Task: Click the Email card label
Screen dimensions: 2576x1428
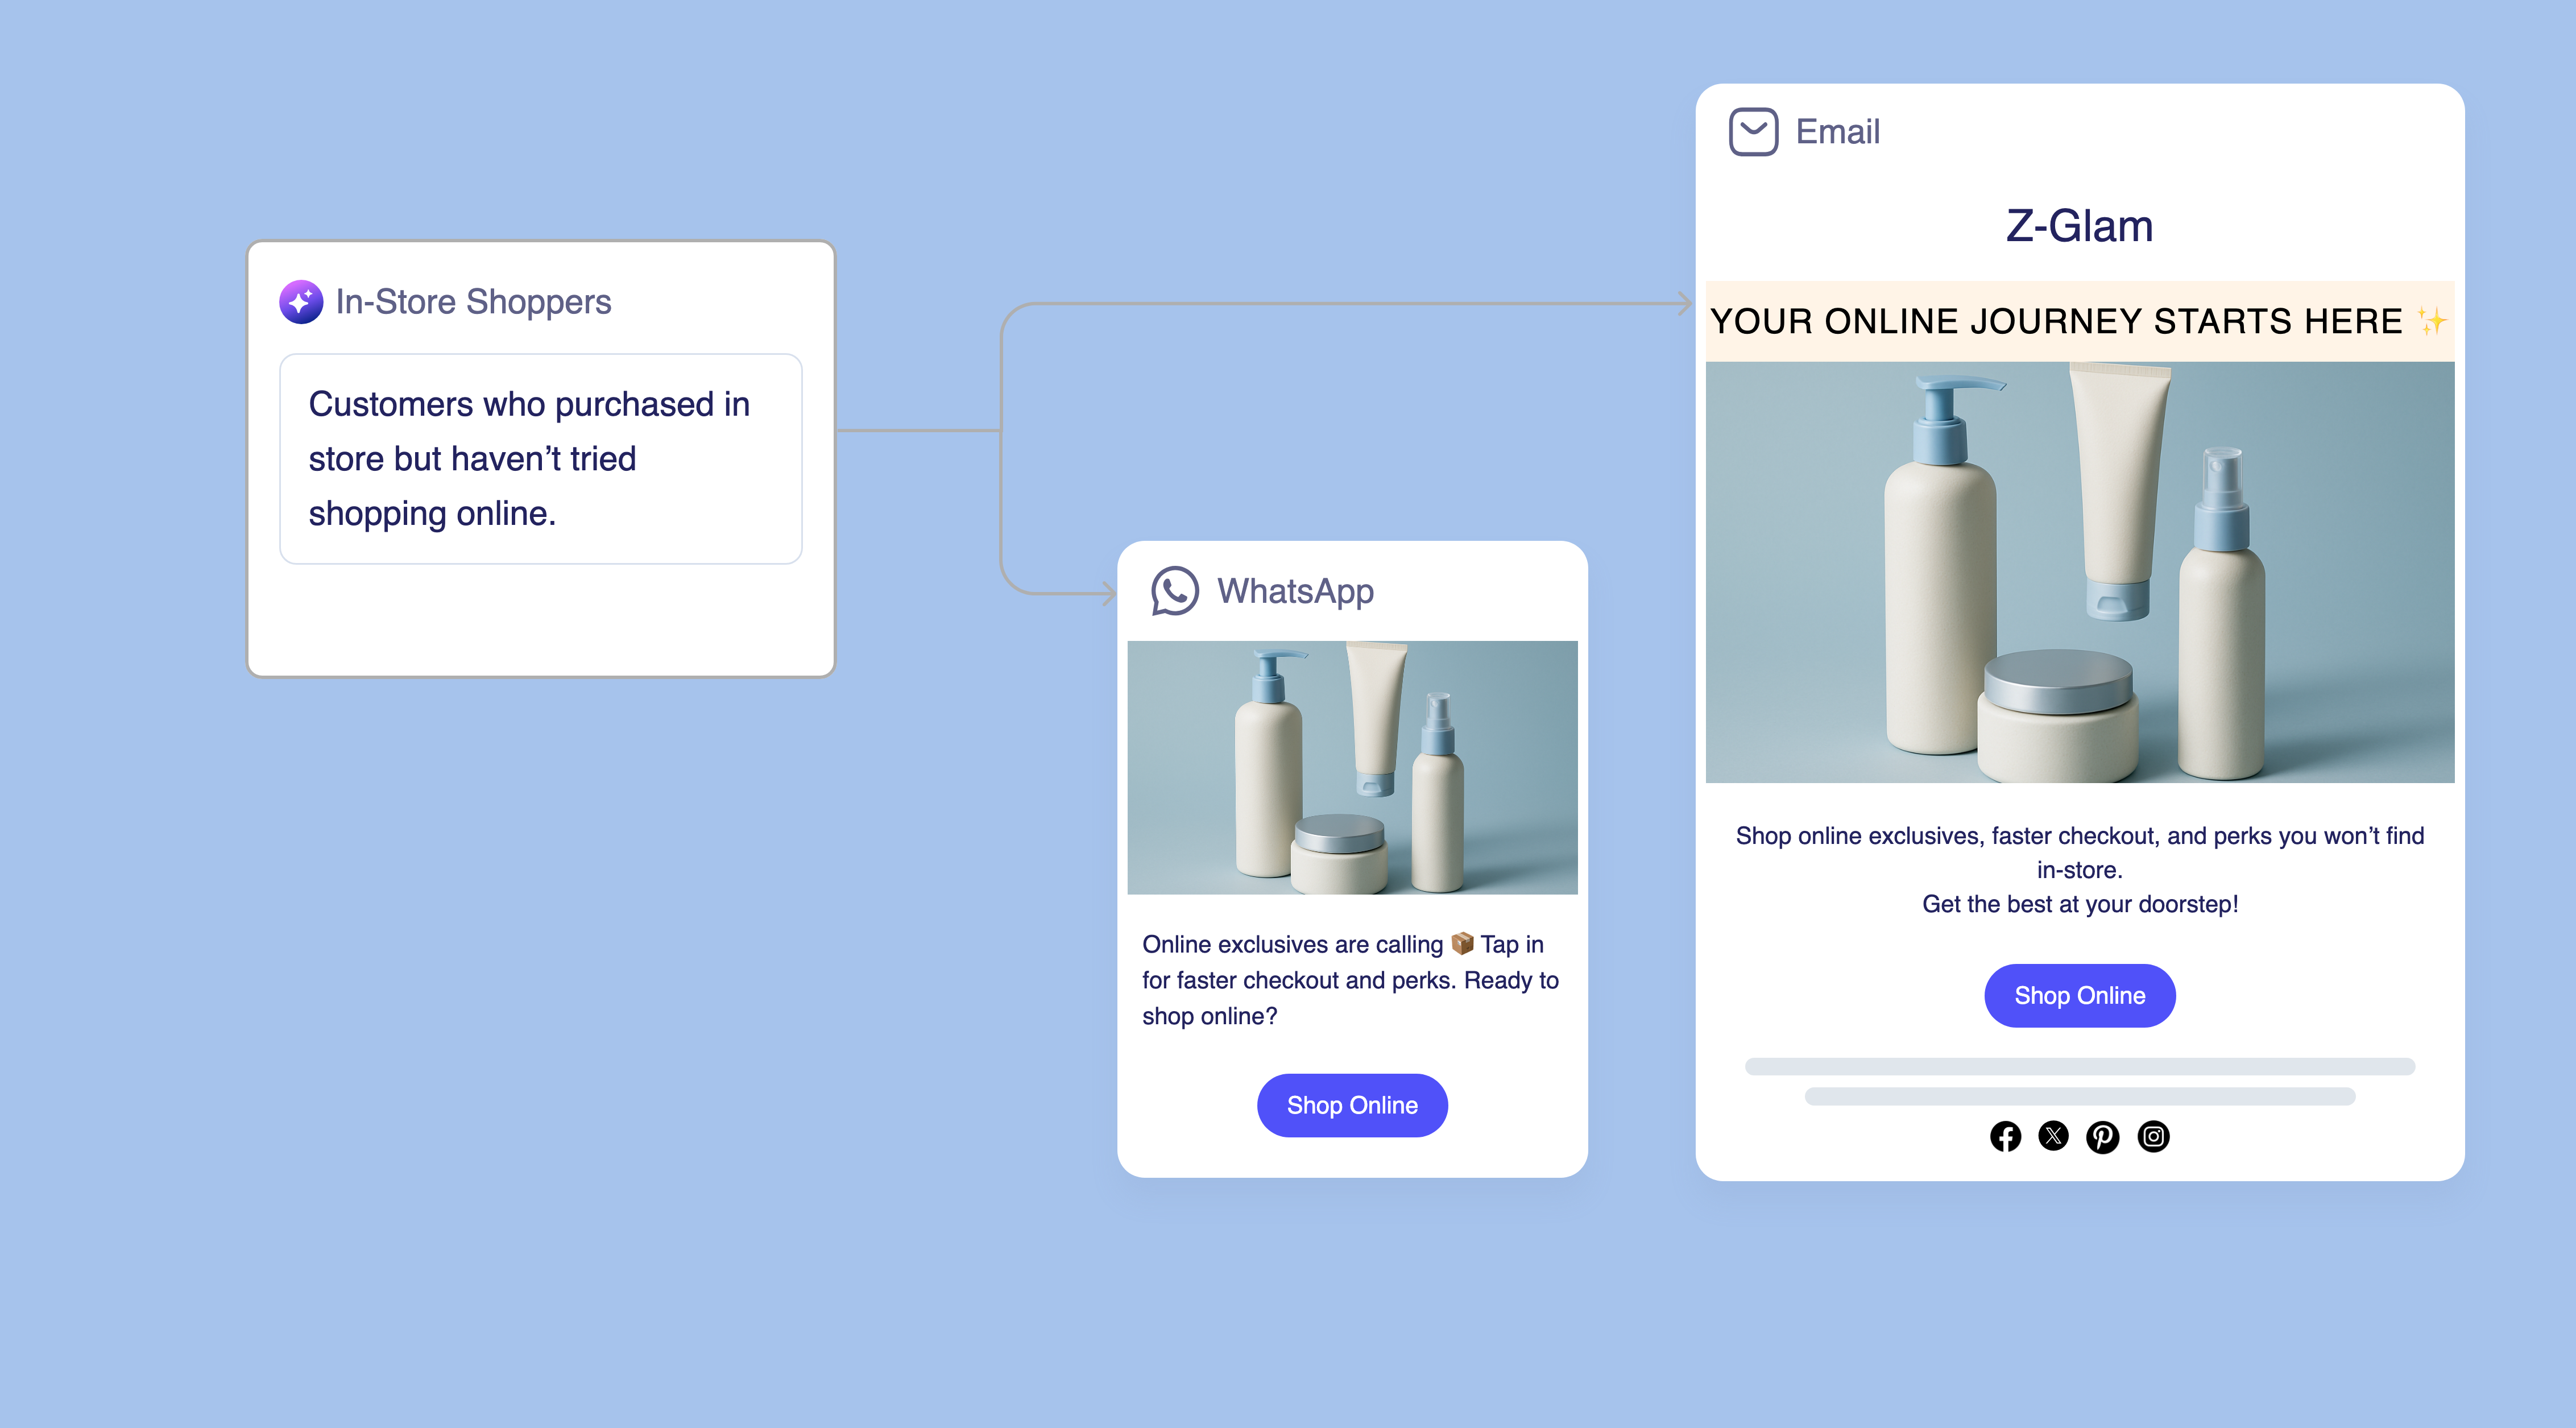Action: [1838, 132]
